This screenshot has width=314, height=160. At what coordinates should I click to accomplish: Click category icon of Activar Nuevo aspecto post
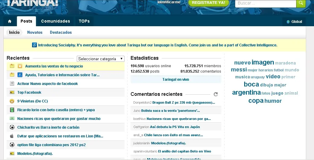point(12,83)
